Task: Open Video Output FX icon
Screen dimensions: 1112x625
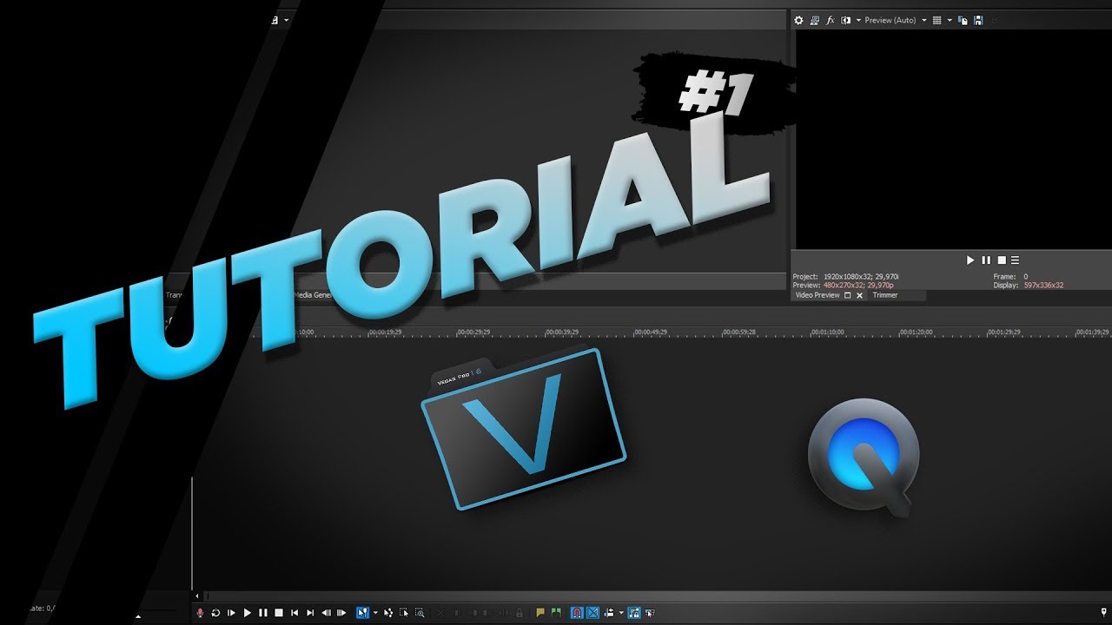Action: (x=830, y=20)
